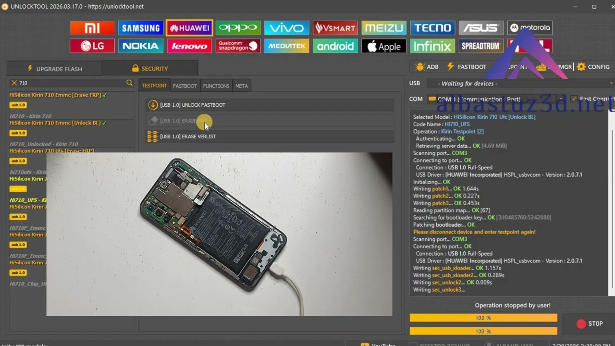Run [USB 1.0] ERASE VERLIST
615x346 pixels.
pyautogui.click(x=270, y=136)
